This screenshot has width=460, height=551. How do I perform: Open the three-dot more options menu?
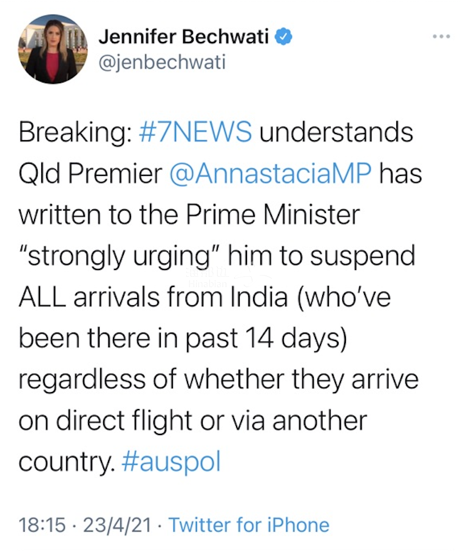pos(442,36)
